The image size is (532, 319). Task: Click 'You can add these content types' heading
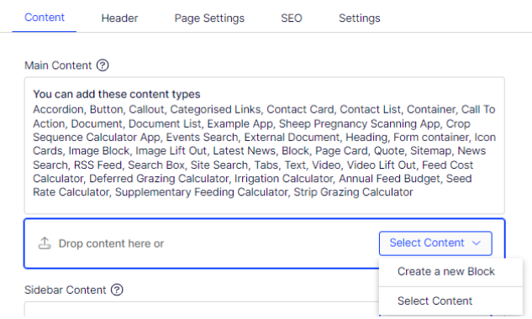coord(117,94)
